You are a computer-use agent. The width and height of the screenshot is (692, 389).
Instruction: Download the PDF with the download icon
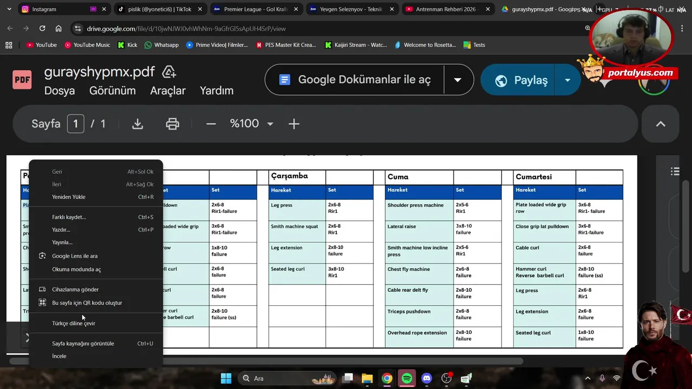(138, 124)
